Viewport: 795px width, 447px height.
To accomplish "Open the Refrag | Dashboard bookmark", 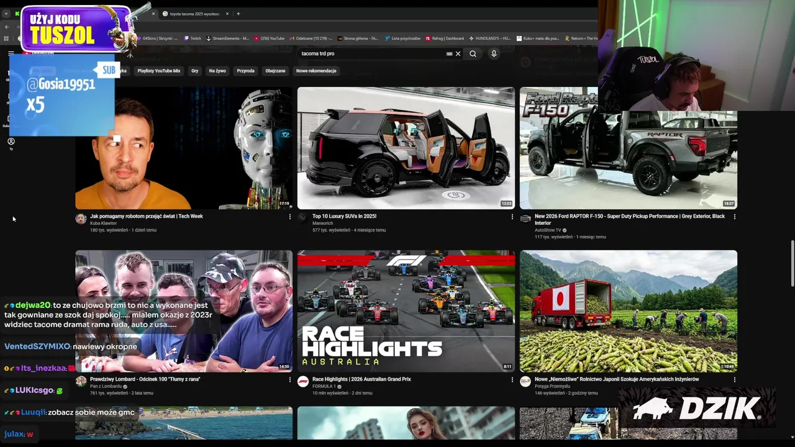I will [445, 38].
